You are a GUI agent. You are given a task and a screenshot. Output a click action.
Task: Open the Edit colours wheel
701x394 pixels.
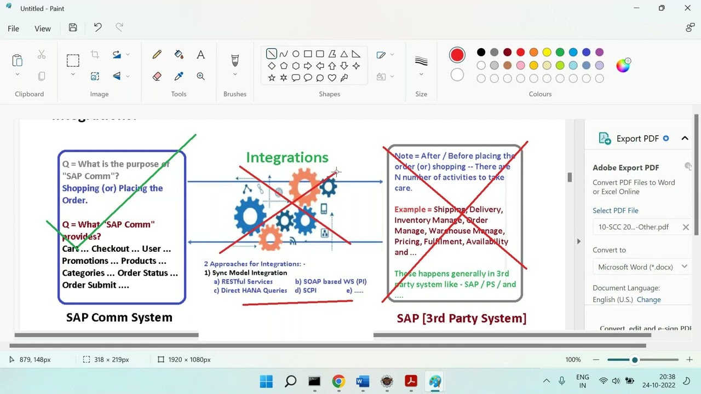click(x=623, y=66)
